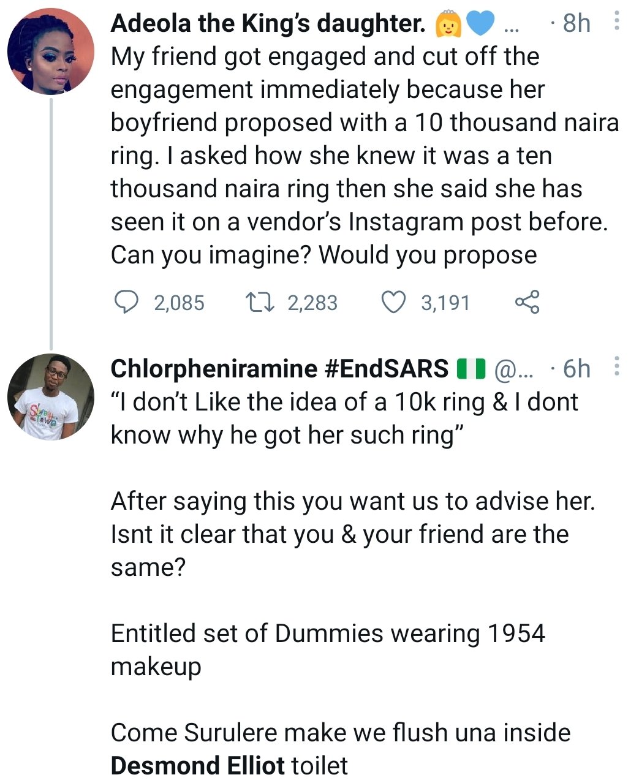Tap the 3,191 likes count

tap(445, 303)
